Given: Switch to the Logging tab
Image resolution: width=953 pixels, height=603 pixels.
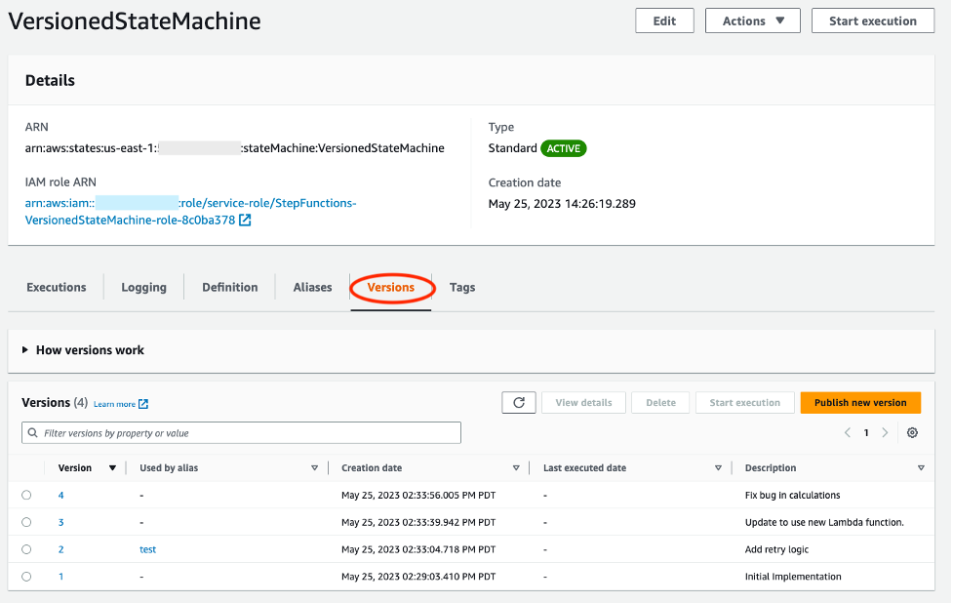Looking at the screenshot, I should coord(144,287).
